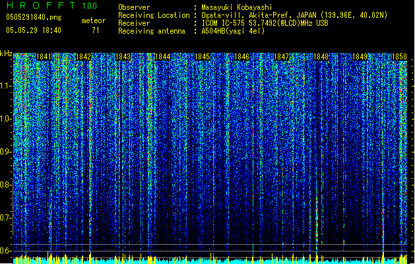
Task: Click the kHz axis unit label
Action: (6, 53)
